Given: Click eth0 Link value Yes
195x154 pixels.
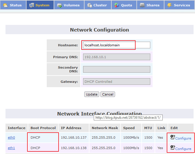Looking at the screenshot, I should click(160, 137).
